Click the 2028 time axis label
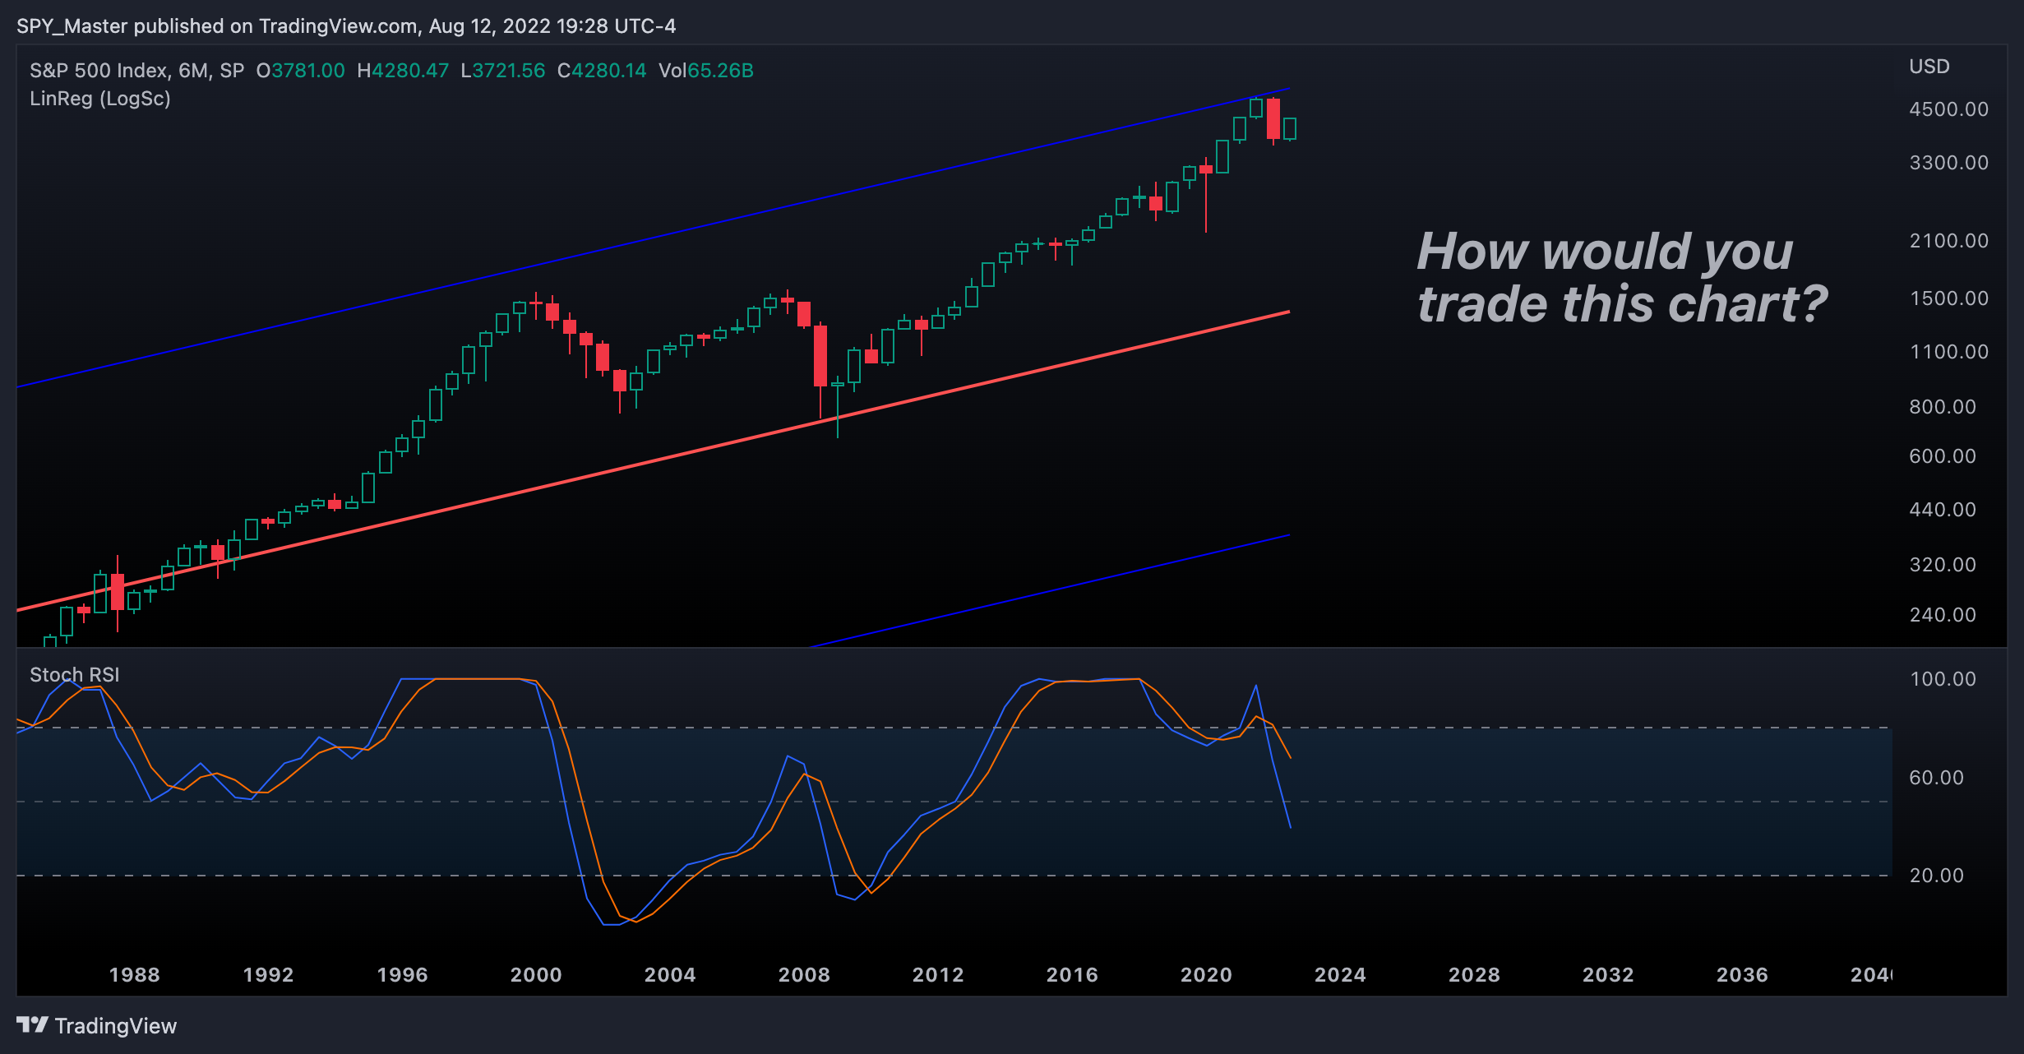The image size is (2024, 1054). click(1474, 975)
